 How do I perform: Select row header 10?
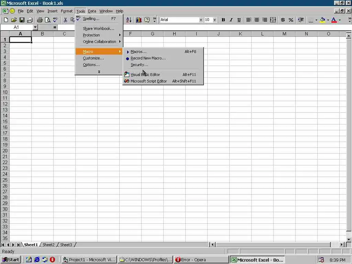coord(5,92)
